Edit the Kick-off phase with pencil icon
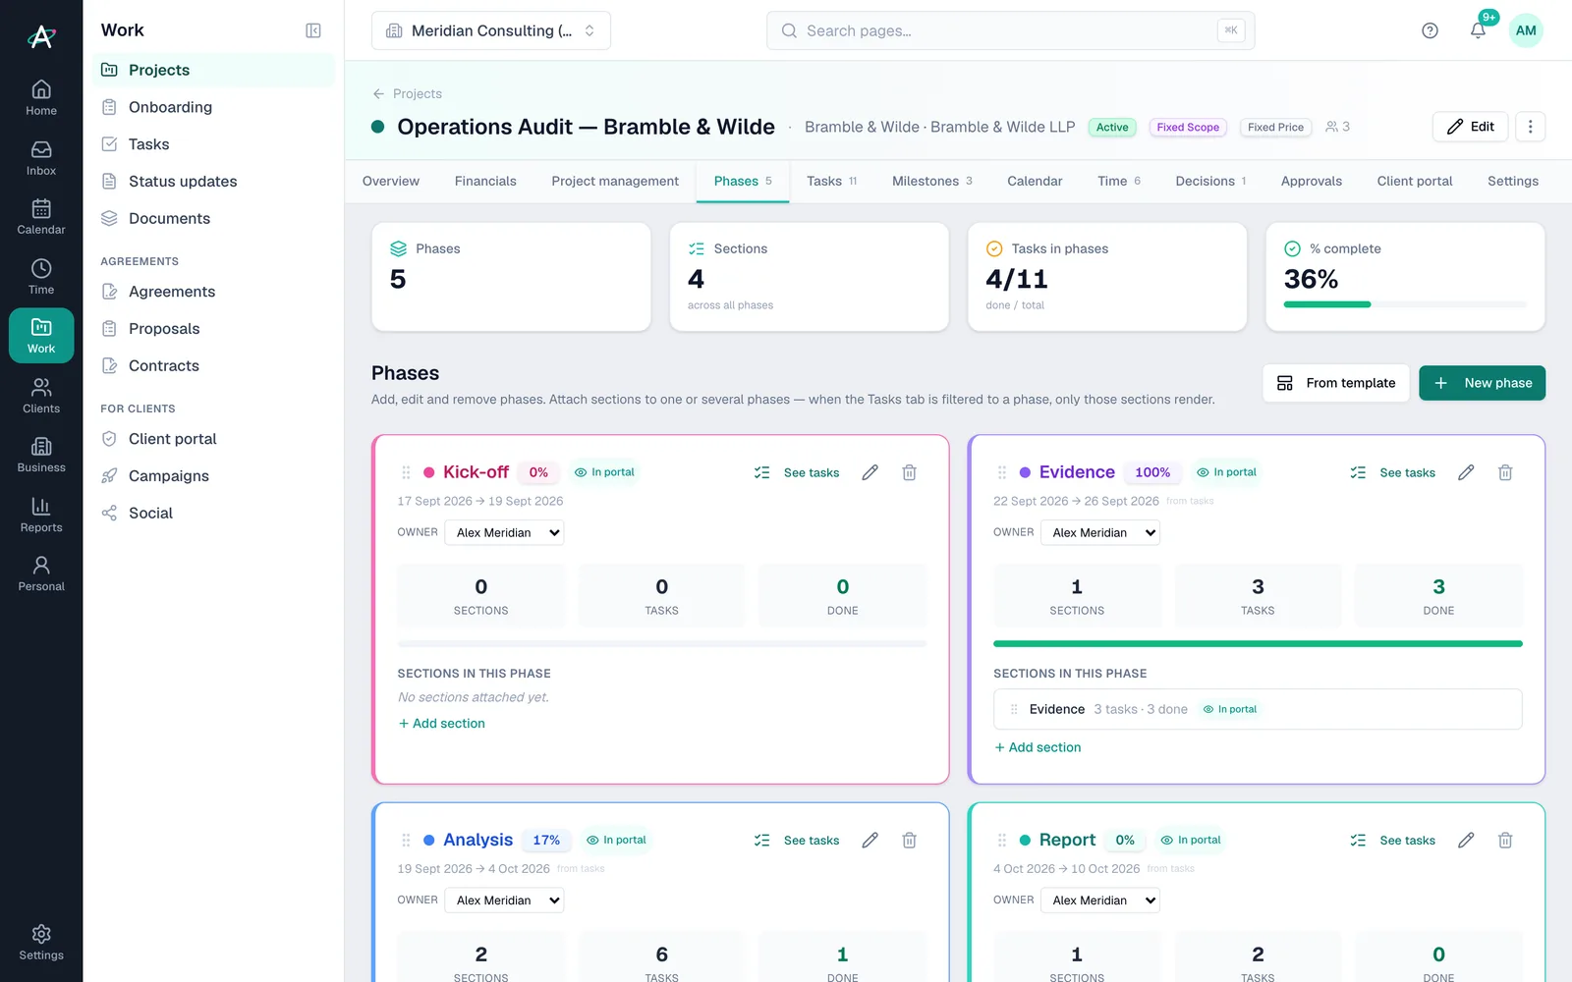 [870, 472]
